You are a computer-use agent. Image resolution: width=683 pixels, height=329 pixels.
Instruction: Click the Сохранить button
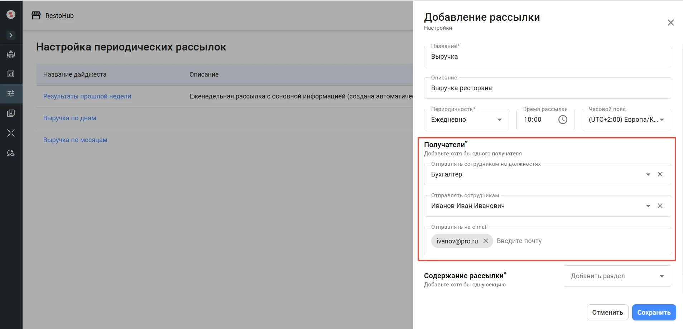[x=654, y=313]
